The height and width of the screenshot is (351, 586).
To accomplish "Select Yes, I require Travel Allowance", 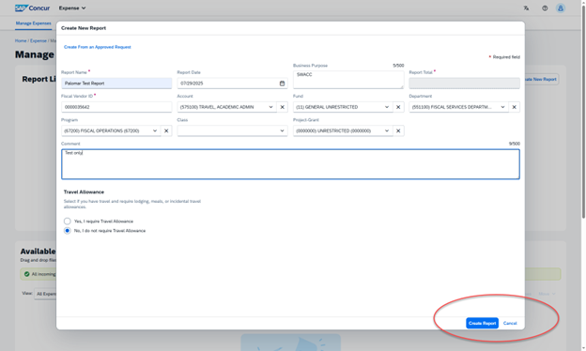I will pos(68,221).
